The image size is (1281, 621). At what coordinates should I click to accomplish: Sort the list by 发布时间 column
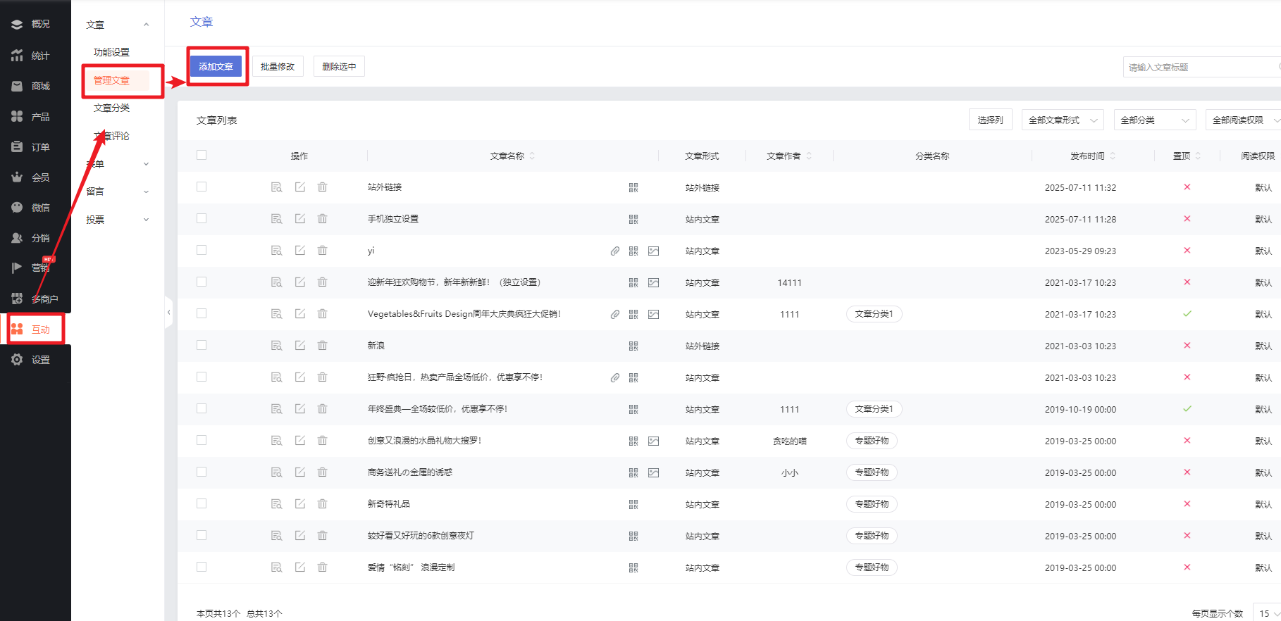[x=1091, y=156]
